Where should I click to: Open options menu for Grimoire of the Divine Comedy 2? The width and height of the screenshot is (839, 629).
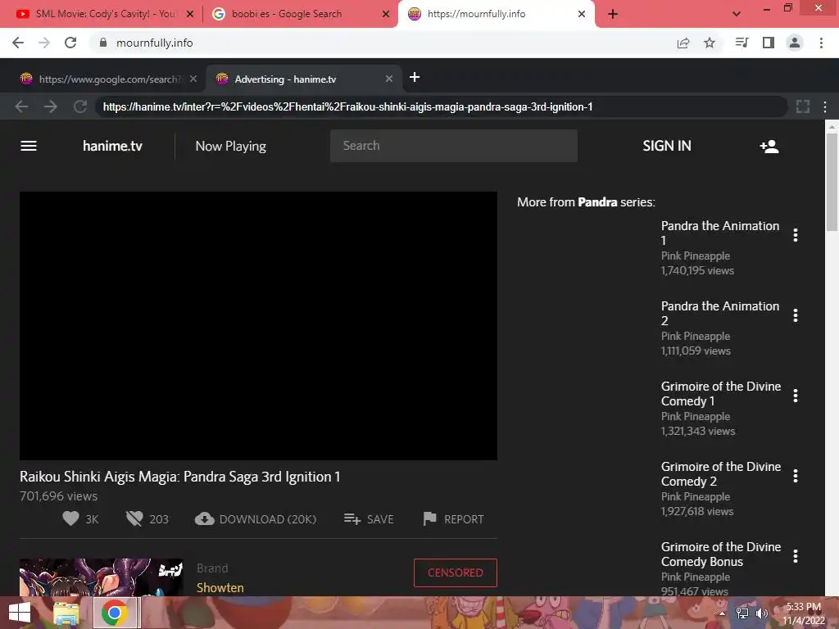(x=795, y=476)
